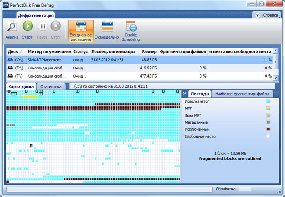
Task: Sort by the Размер column header
Action: (149, 51)
